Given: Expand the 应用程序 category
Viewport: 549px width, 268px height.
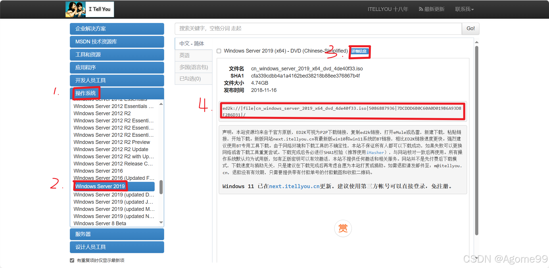Looking at the screenshot, I should click(117, 68).
